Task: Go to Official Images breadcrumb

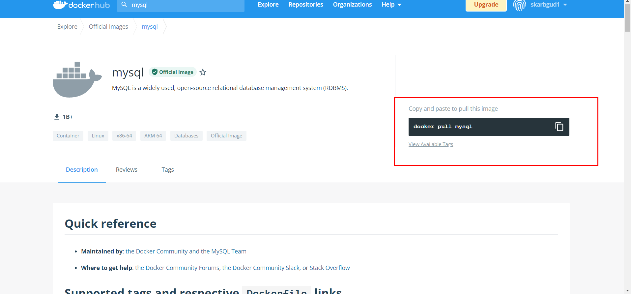Action: (x=108, y=26)
